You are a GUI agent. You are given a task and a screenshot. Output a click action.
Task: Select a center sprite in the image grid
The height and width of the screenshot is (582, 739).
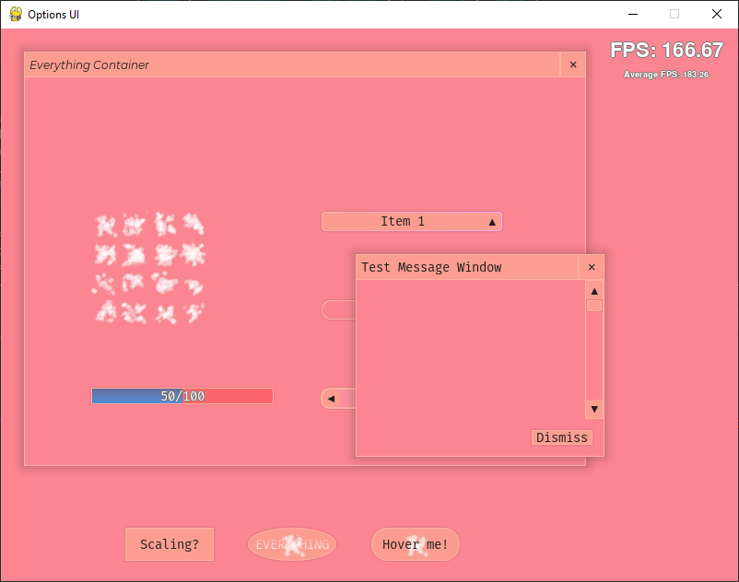(x=133, y=252)
